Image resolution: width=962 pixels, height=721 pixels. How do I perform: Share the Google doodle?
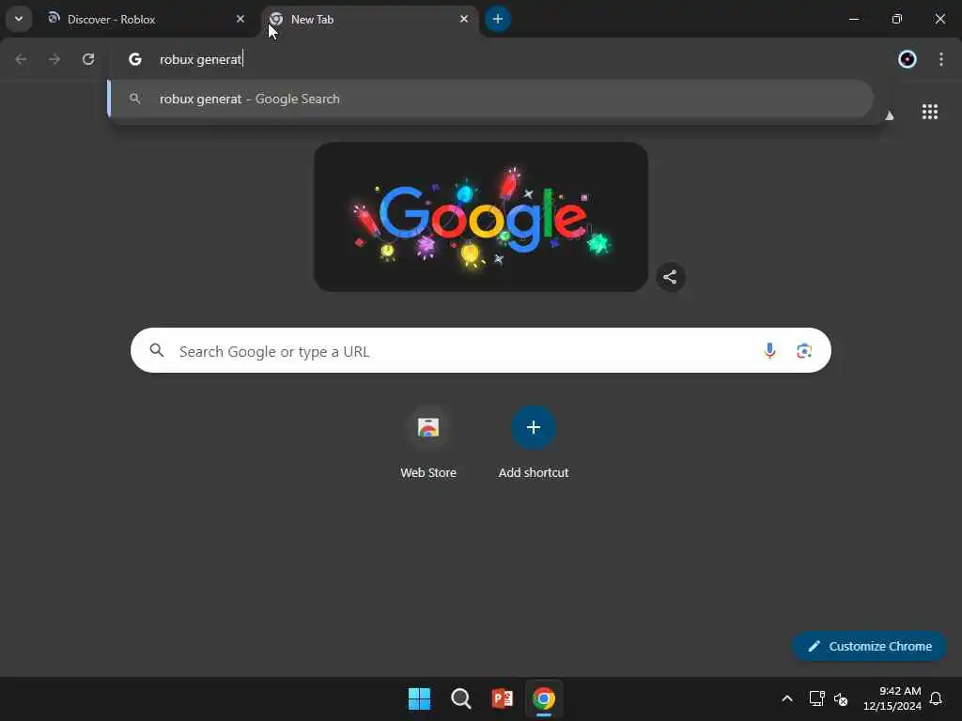tap(670, 277)
